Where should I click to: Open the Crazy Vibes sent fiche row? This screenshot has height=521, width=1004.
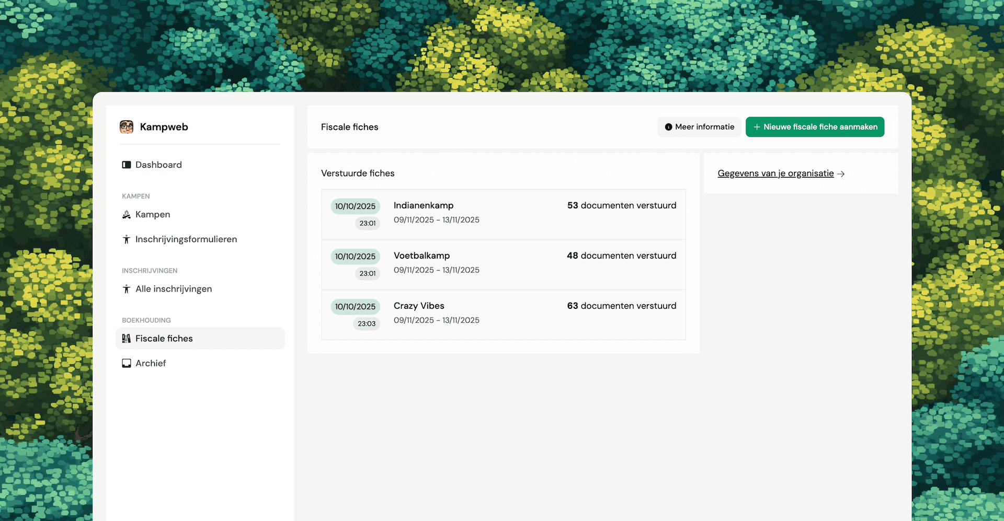[503, 315]
